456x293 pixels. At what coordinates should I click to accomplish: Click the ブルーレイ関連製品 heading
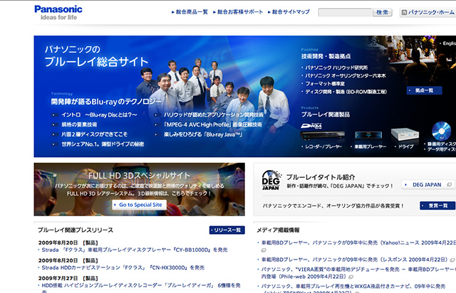(x=326, y=114)
